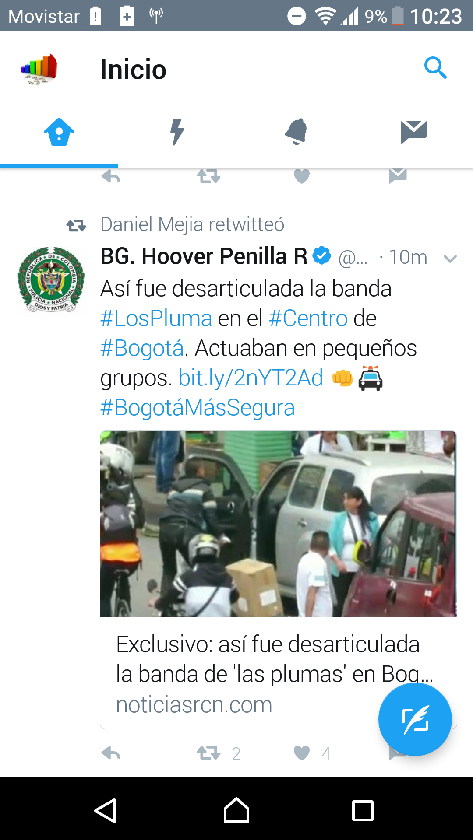Tap the Android back navigation button
Screen dimensions: 473x840
tap(106, 810)
